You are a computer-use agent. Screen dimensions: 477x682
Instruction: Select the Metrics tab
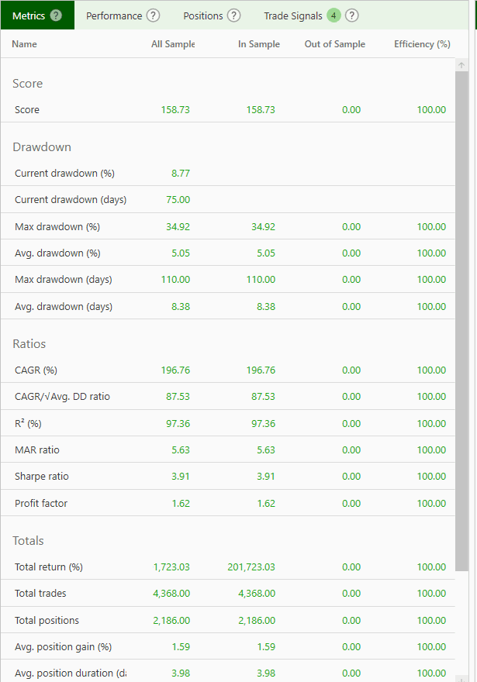pos(29,15)
